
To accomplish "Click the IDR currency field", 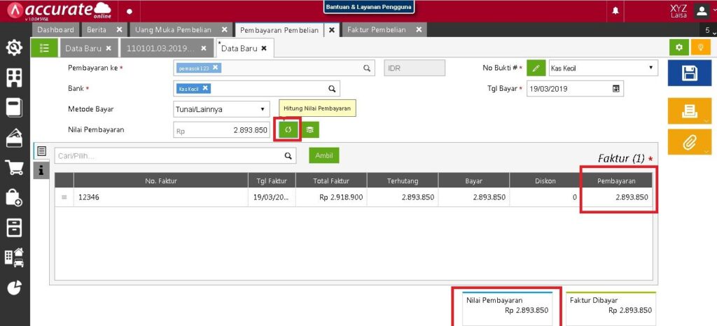I will click(x=415, y=68).
